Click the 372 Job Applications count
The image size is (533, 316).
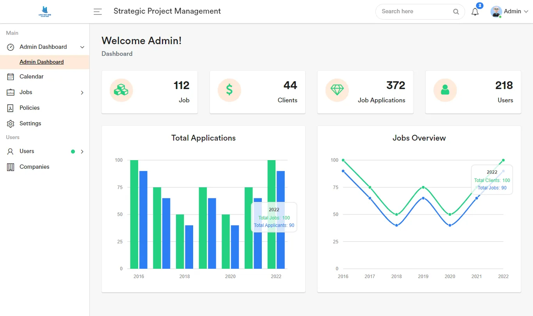tap(396, 85)
